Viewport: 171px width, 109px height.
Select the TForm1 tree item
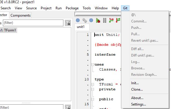tap(8, 30)
